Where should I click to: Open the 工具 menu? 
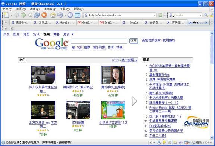(x=65, y=9)
